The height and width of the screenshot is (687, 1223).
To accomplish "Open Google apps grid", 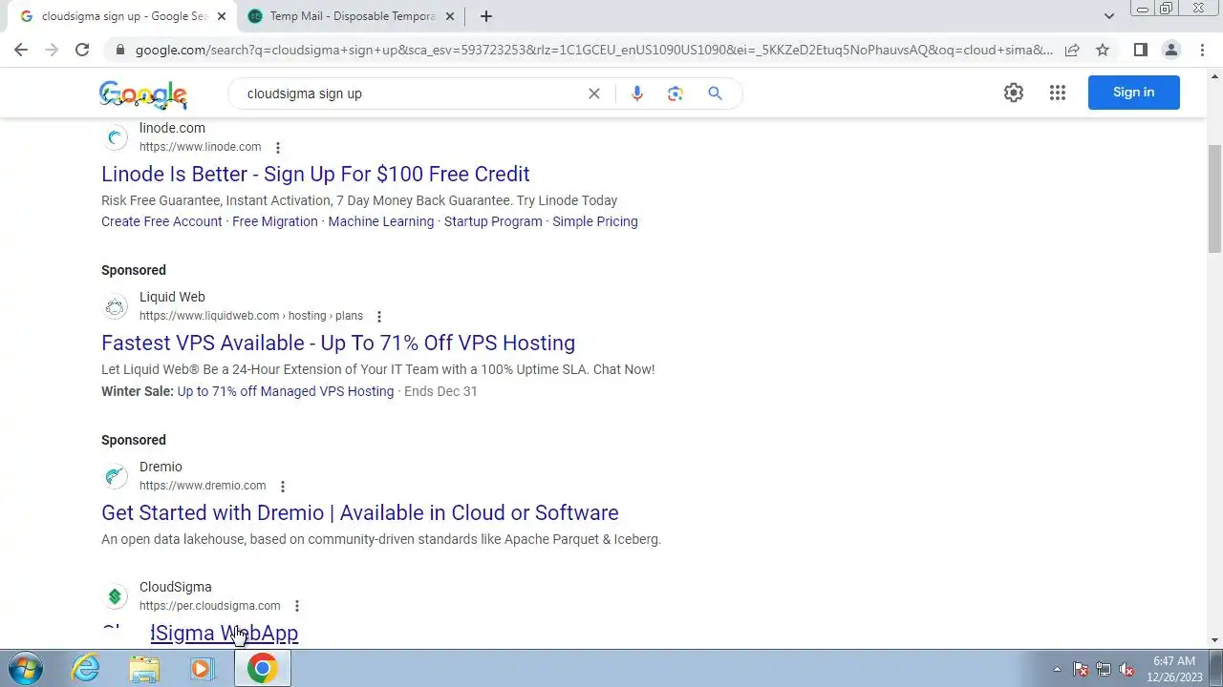I will pyautogui.click(x=1058, y=93).
